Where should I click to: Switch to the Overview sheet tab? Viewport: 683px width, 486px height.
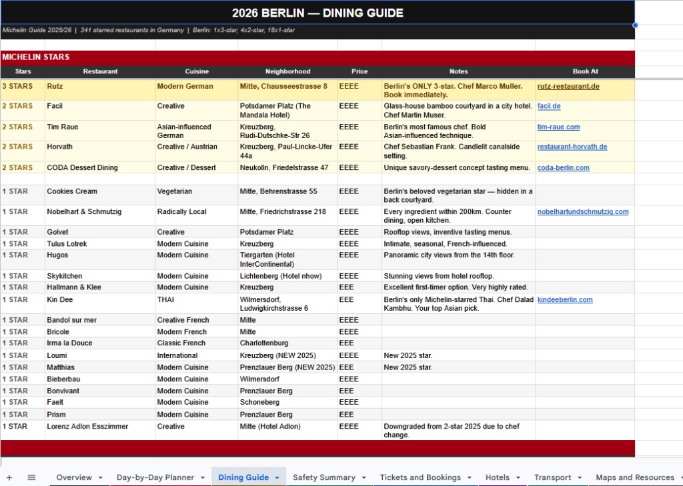74,477
